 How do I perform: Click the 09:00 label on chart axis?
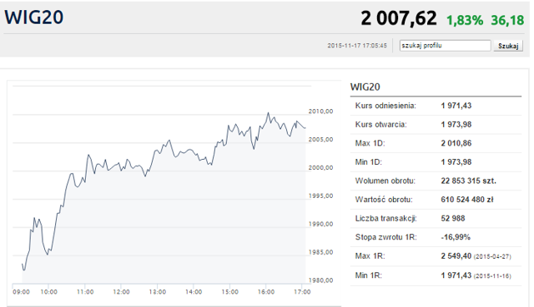pos(21,292)
